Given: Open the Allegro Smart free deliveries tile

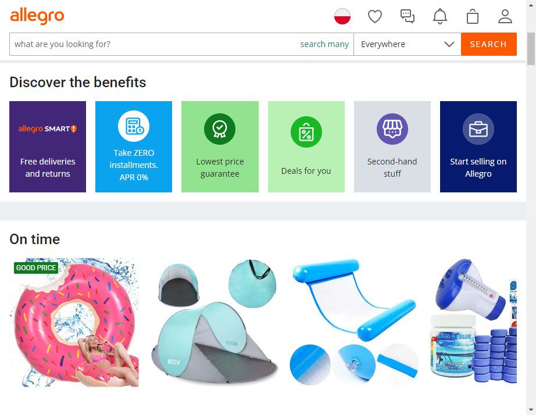Looking at the screenshot, I should pos(48,146).
